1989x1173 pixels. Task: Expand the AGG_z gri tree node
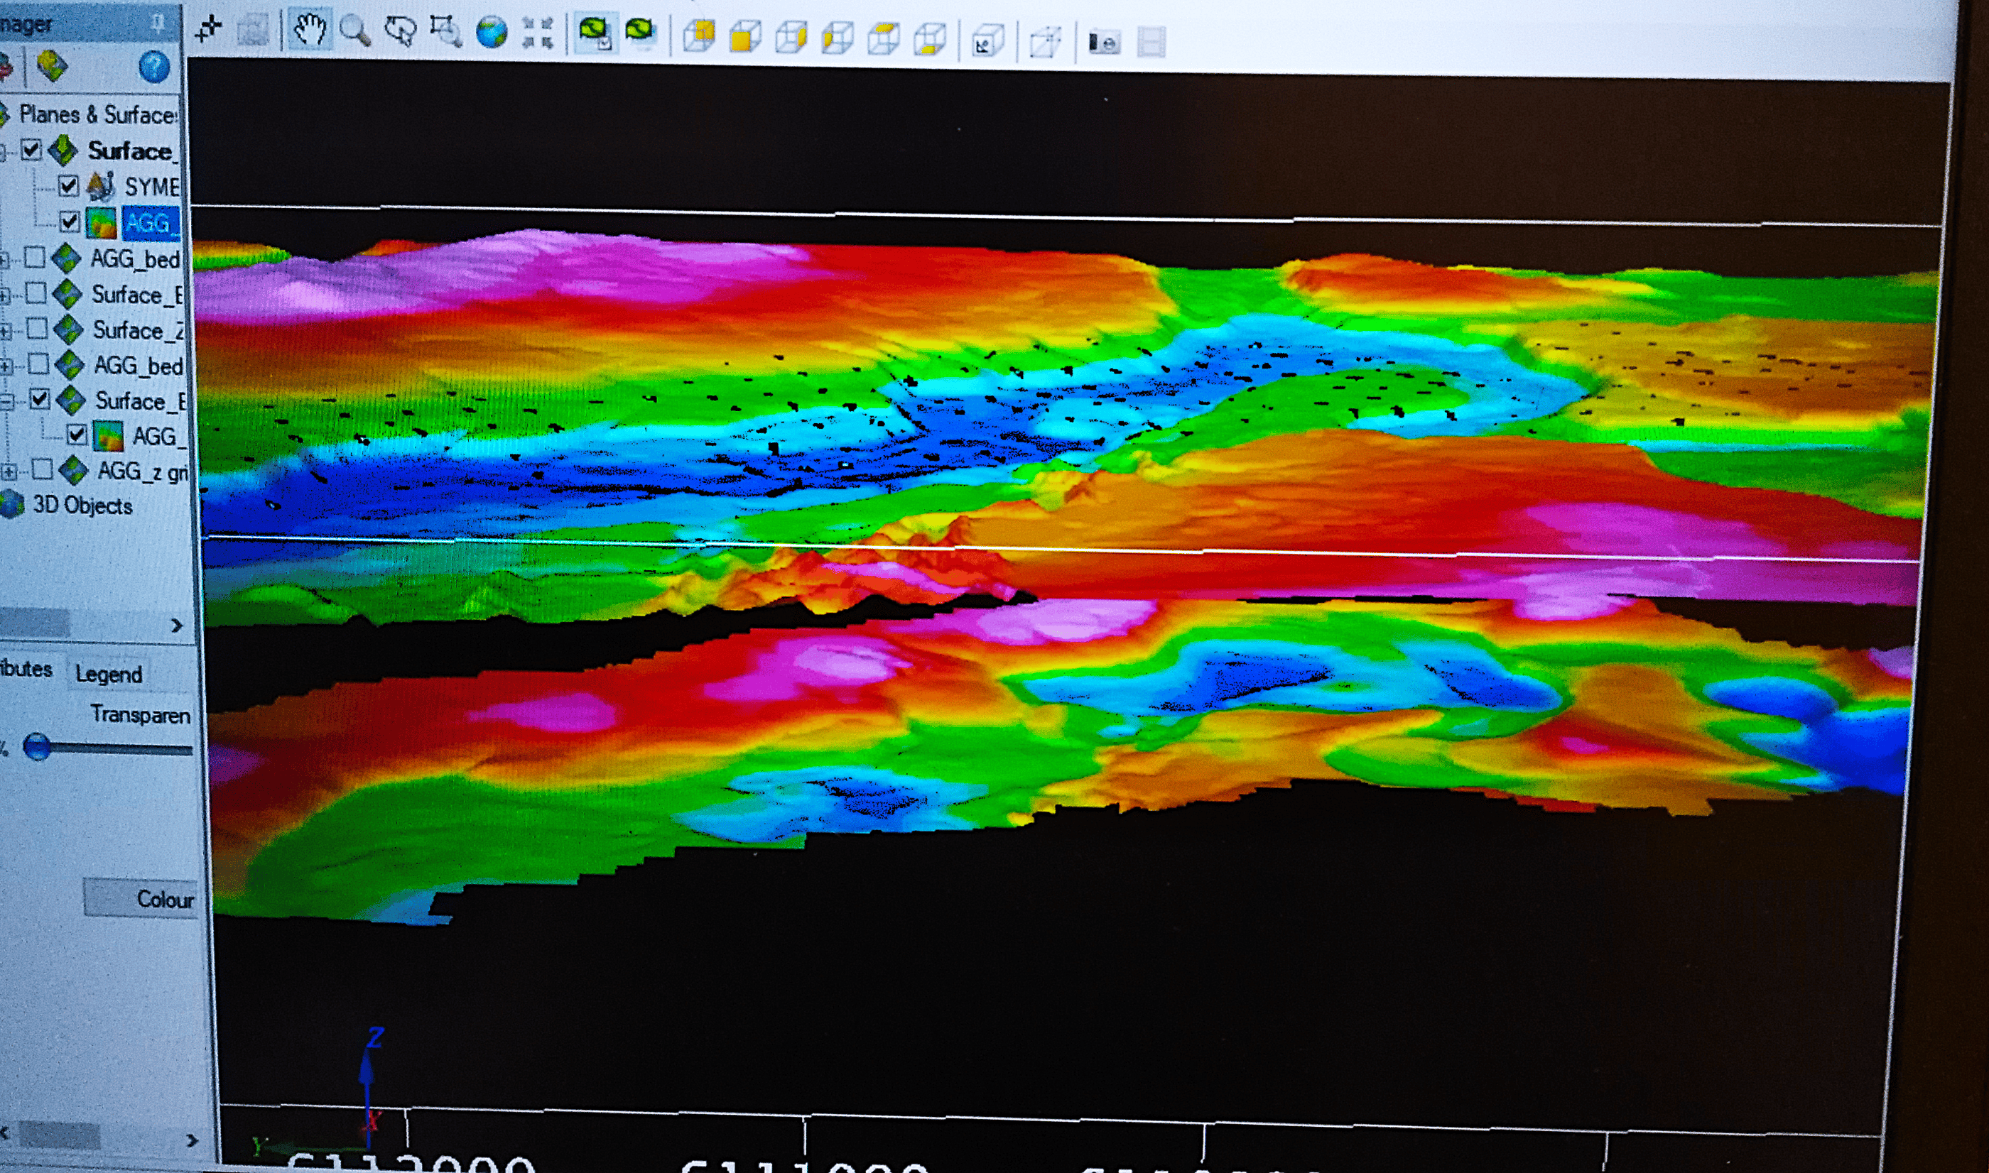[x=9, y=472]
